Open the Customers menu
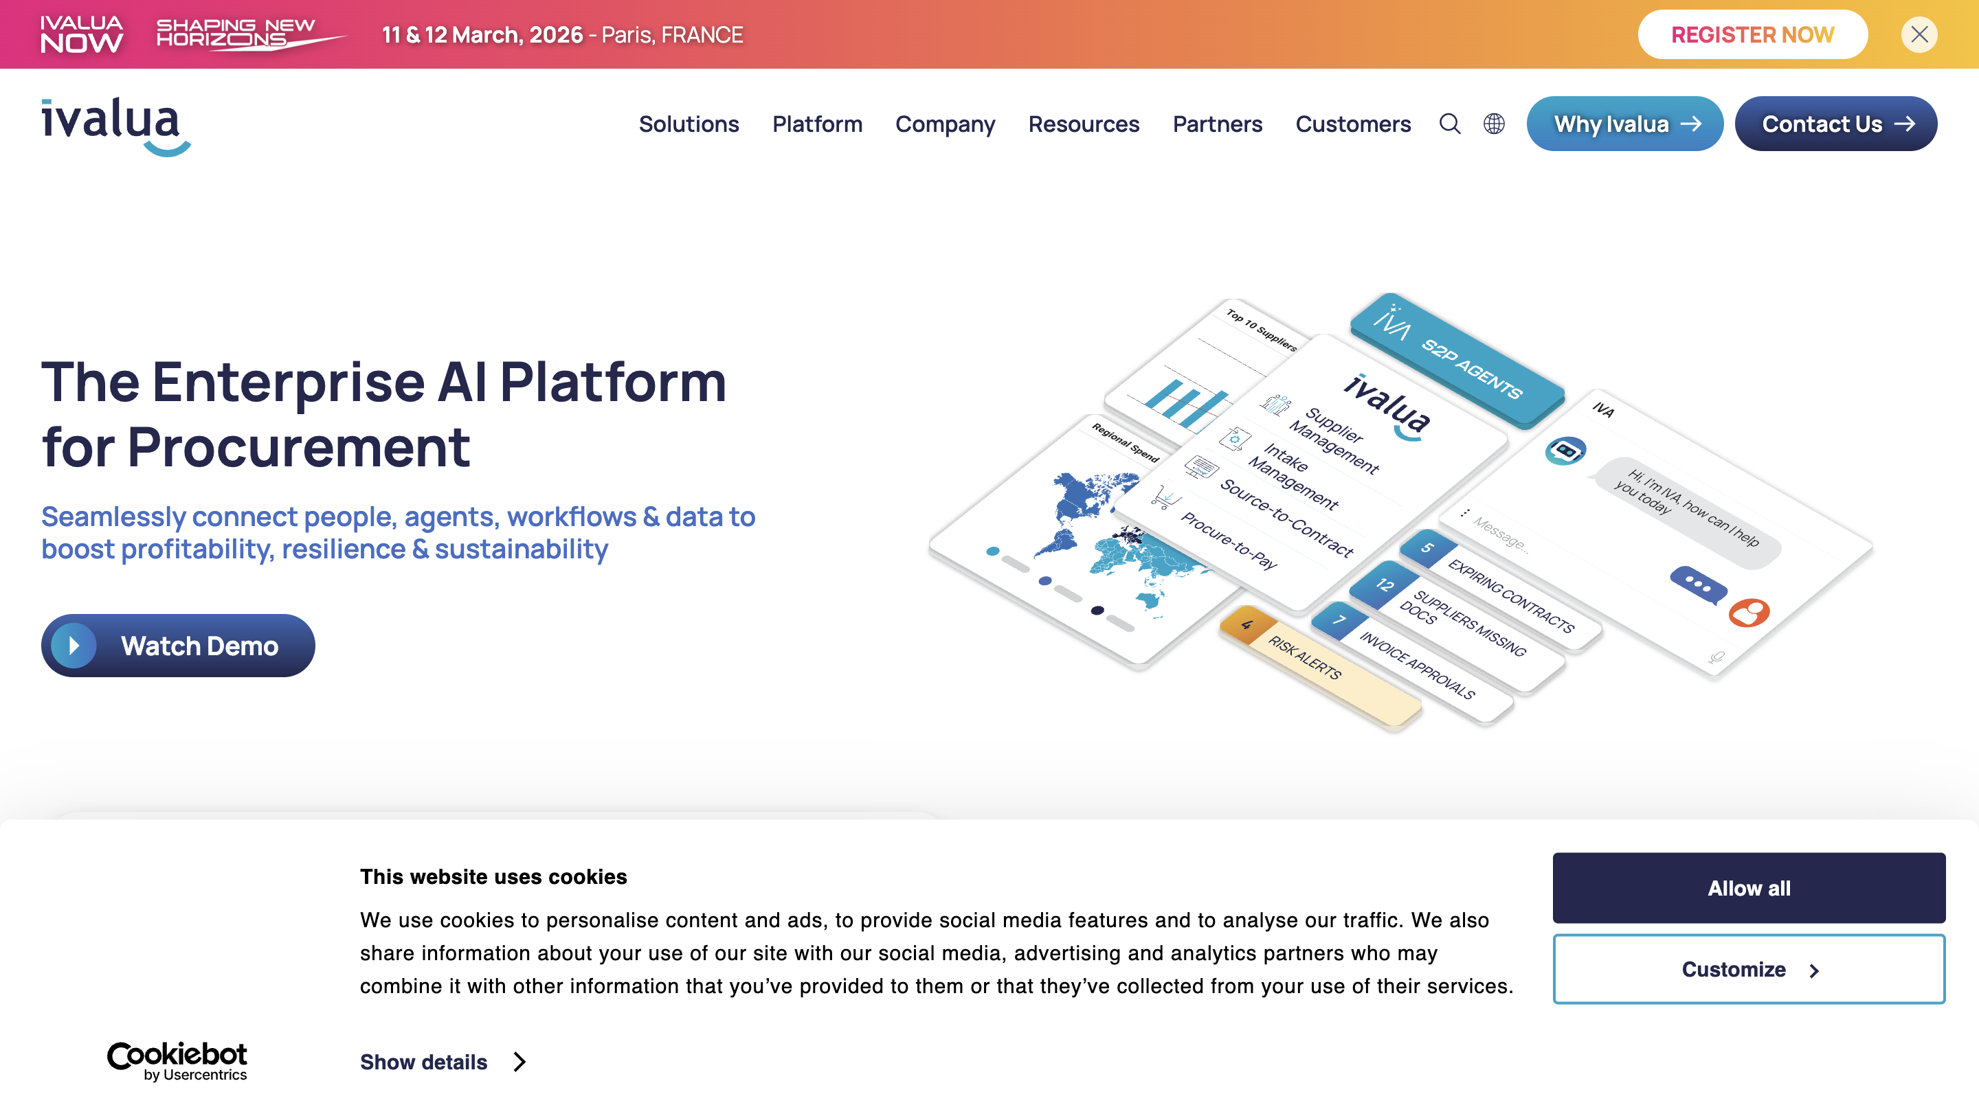This screenshot has height=1103, width=1979. click(x=1353, y=124)
